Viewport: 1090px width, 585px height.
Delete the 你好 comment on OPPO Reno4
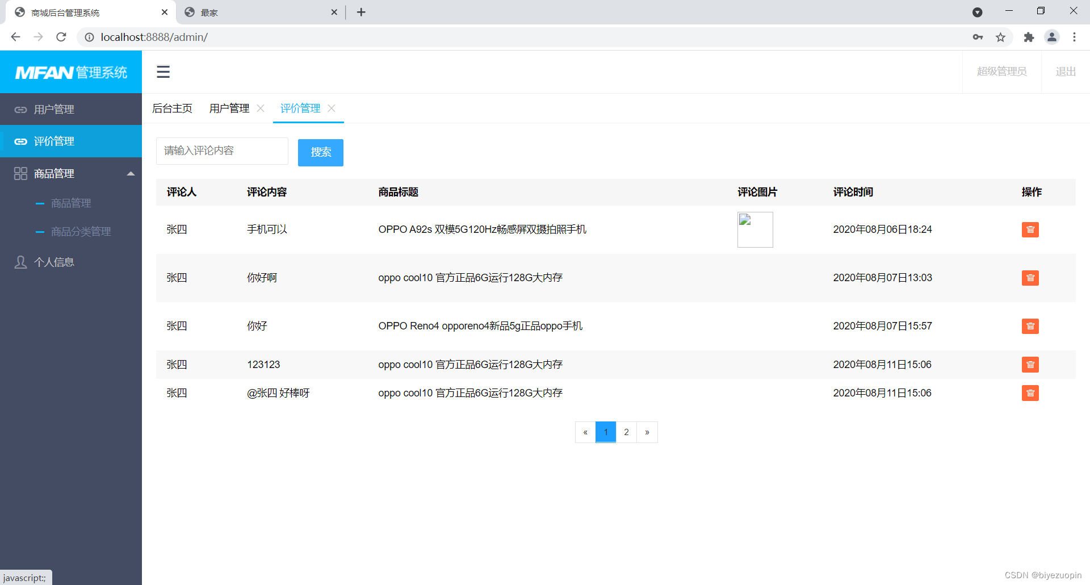click(1030, 326)
